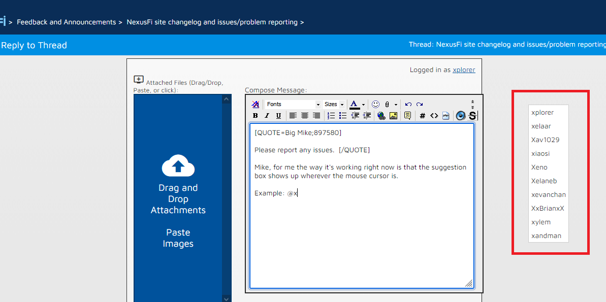Image resolution: width=606 pixels, height=302 pixels.
Task: Go to Feedback and Announcements breadcrumb
Action: point(67,22)
